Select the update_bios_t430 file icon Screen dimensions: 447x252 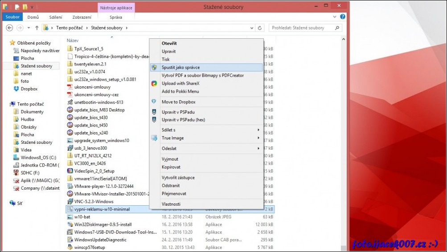coord(70,118)
